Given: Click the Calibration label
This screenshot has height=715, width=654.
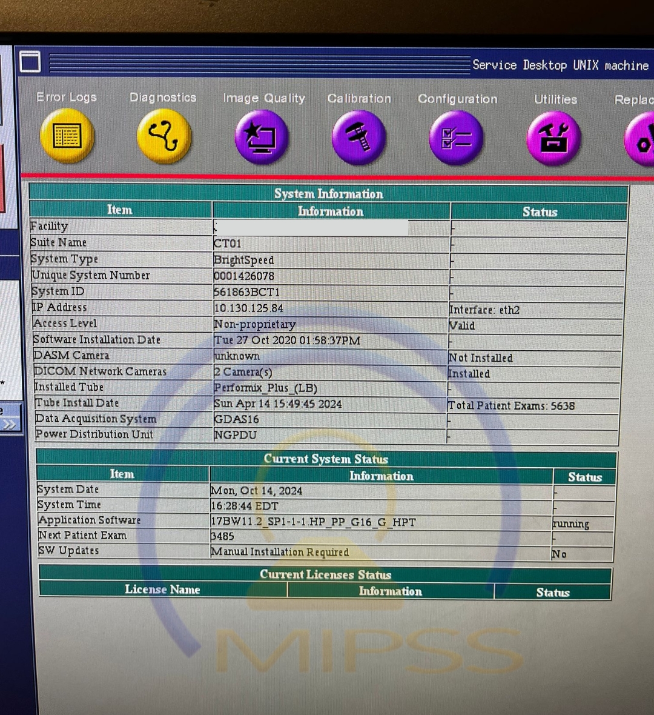Looking at the screenshot, I should tap(359, 99).
